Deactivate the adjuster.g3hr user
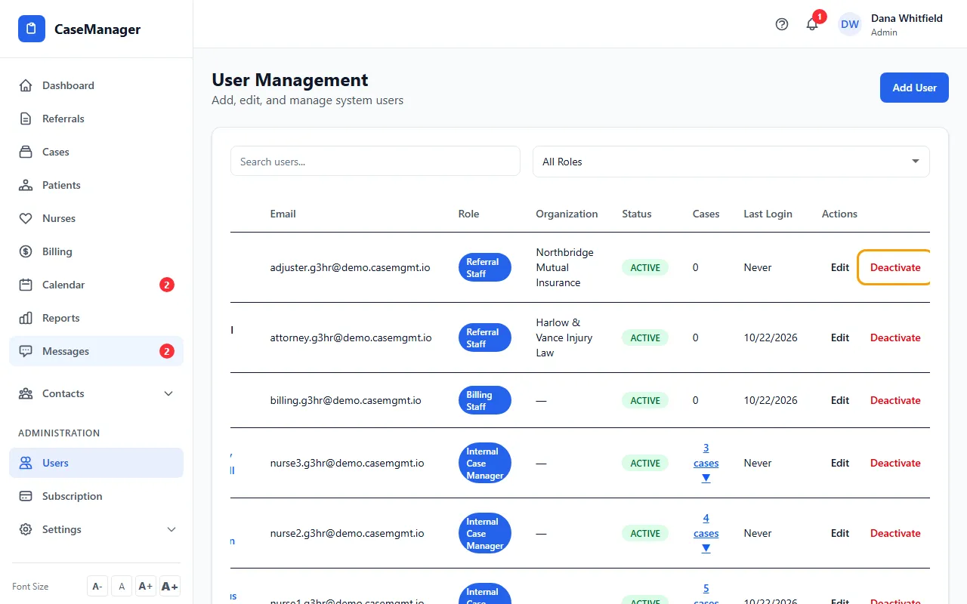Screen dimensions: 967x604 895,267
